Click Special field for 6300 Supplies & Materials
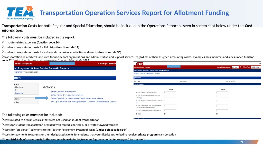The width and height of the screenshot is (263, 147). tap(222, 101)
